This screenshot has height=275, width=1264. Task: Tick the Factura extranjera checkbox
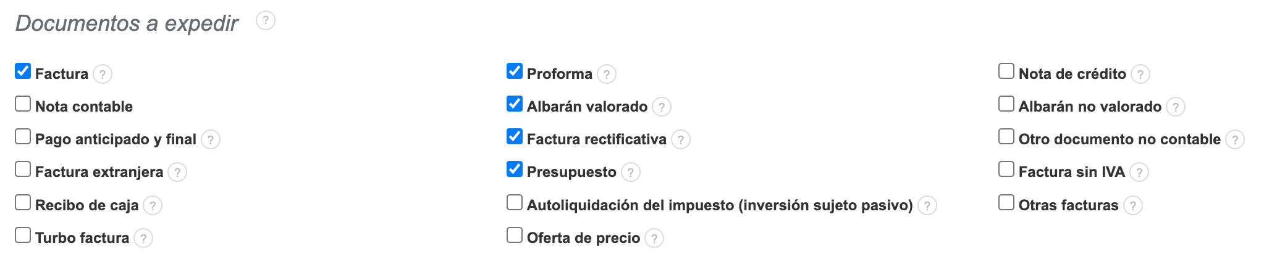[x=23, y=170]
